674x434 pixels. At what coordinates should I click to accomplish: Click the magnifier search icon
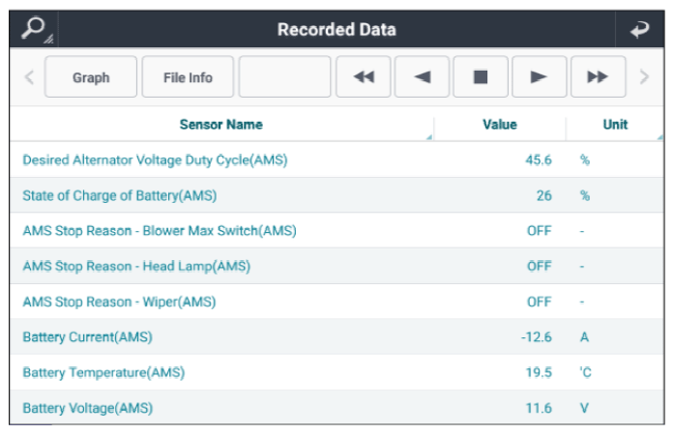[x=34, y=29]
